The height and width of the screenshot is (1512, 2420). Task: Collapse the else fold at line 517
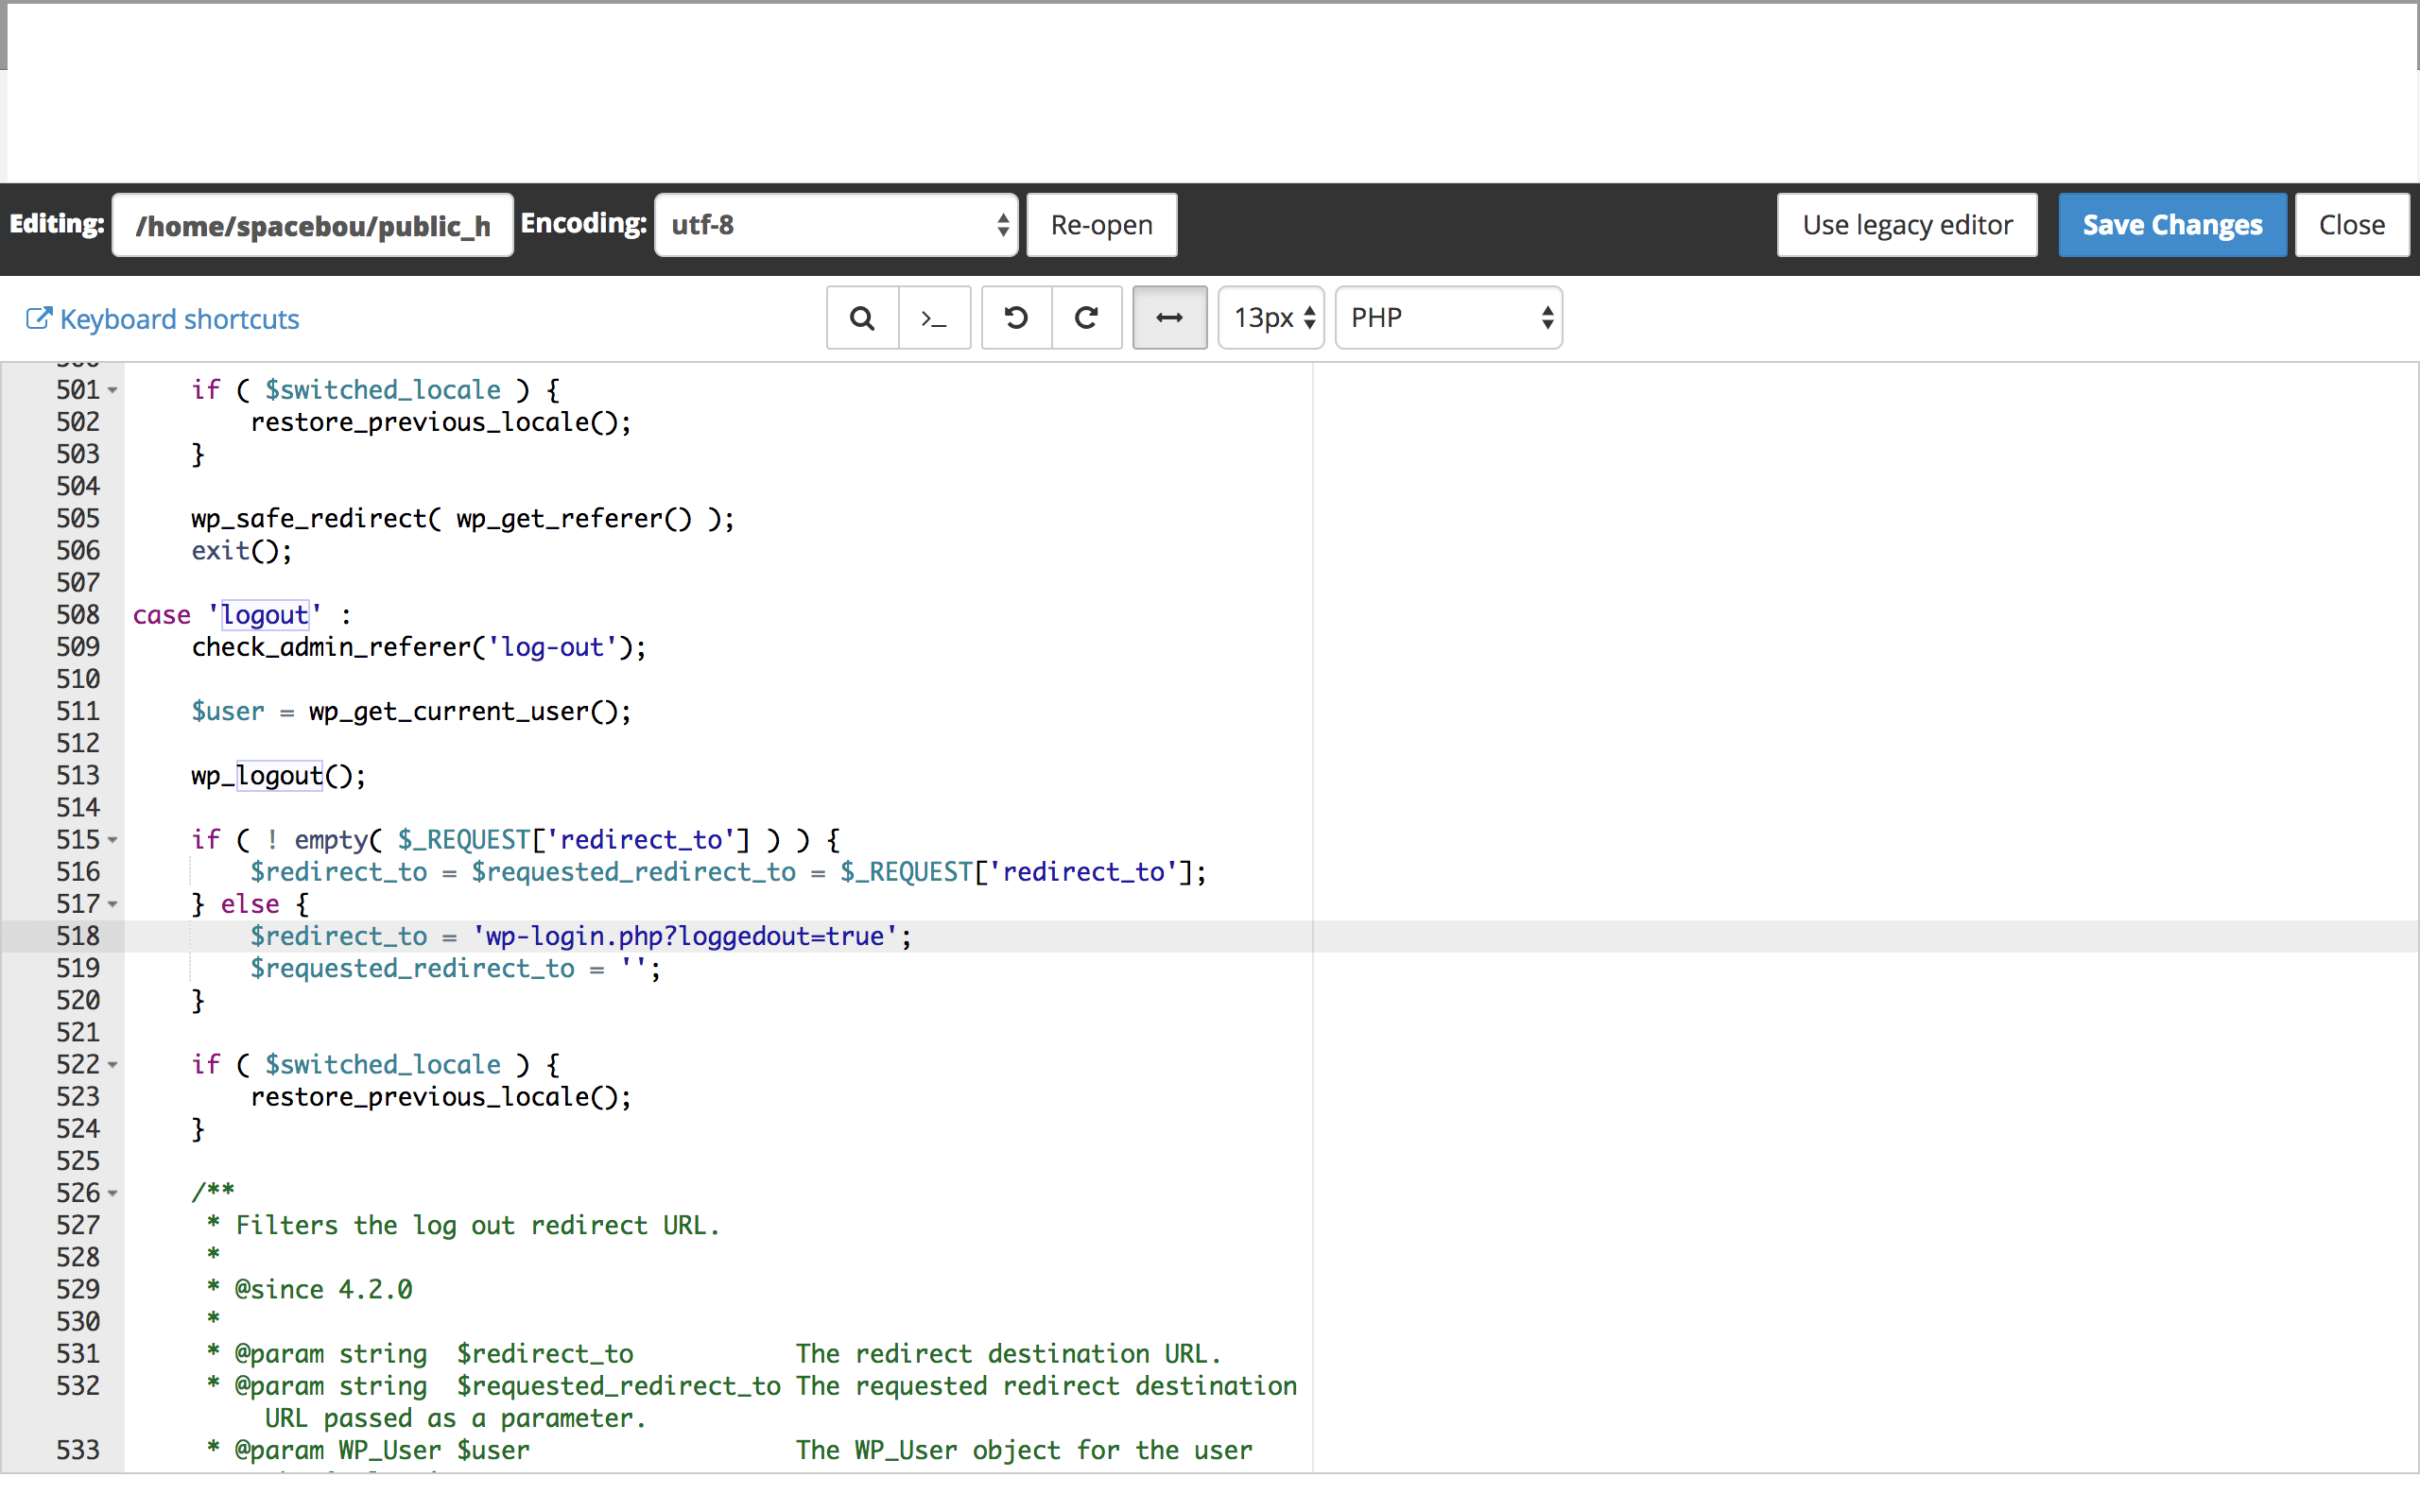point(113,904)
